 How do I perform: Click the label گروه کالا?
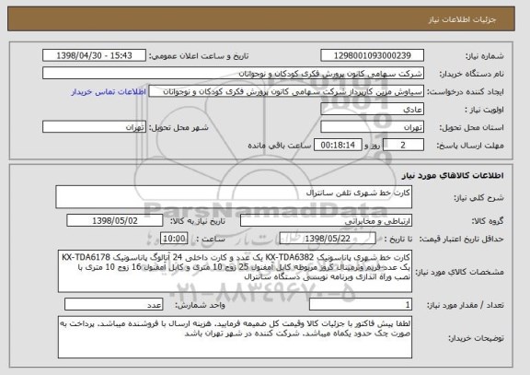click(x=488, y=221)
